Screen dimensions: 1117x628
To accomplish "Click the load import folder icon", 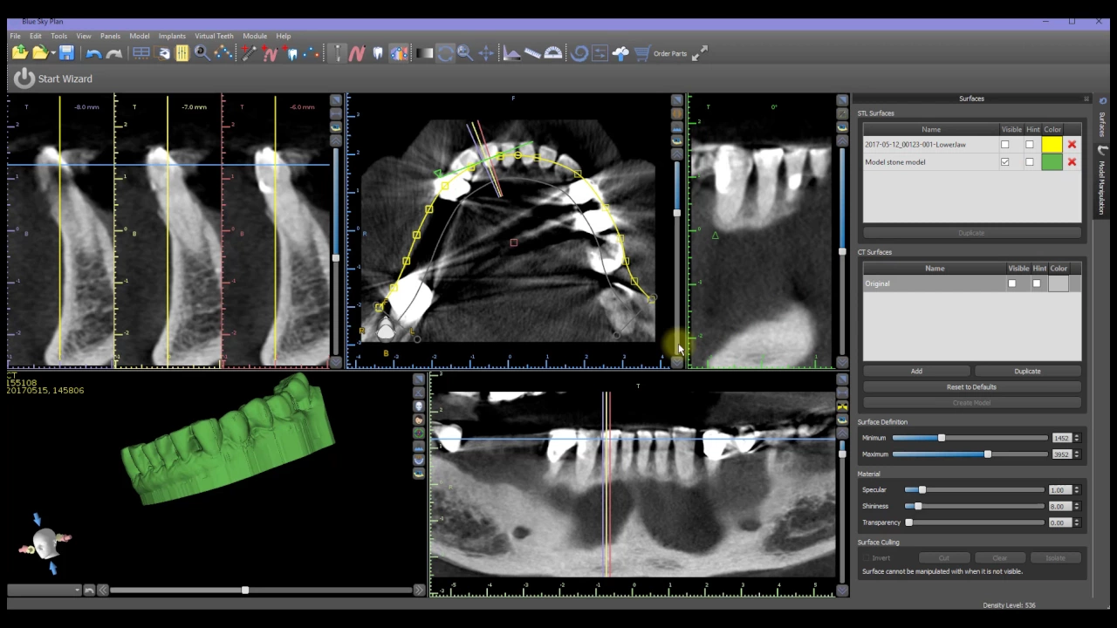I will pos(19,53).
